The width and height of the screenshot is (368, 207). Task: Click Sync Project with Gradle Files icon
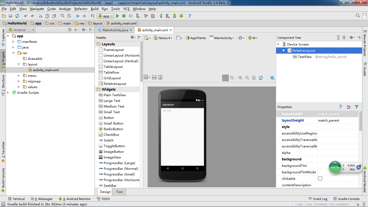pyautogui.click(x=161, y=16)
